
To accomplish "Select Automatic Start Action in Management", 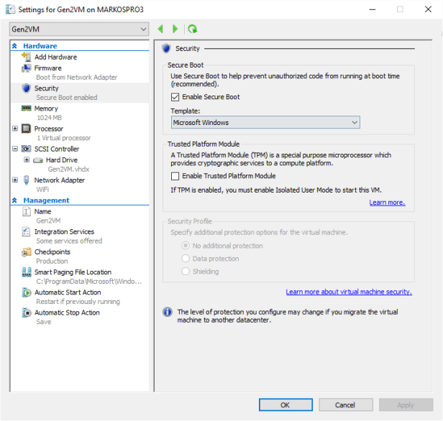I will click(67, 292).
